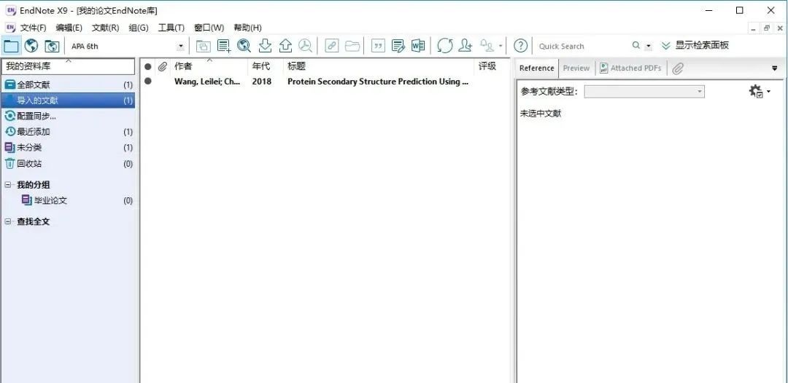
Task: Sort references by 年代 column
Action: [266, 67]
